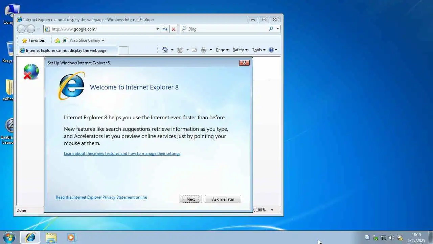Click the Refresh icon beside address bar
The image size is (433, 244).
pos(165,29)
